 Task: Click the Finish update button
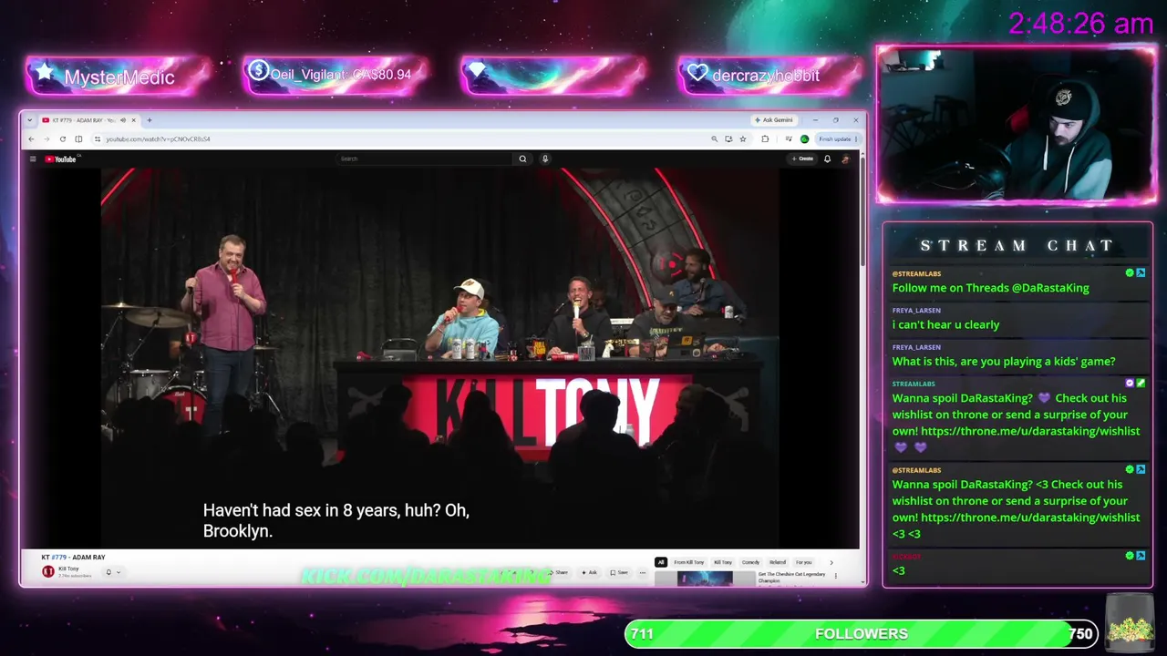837,138
